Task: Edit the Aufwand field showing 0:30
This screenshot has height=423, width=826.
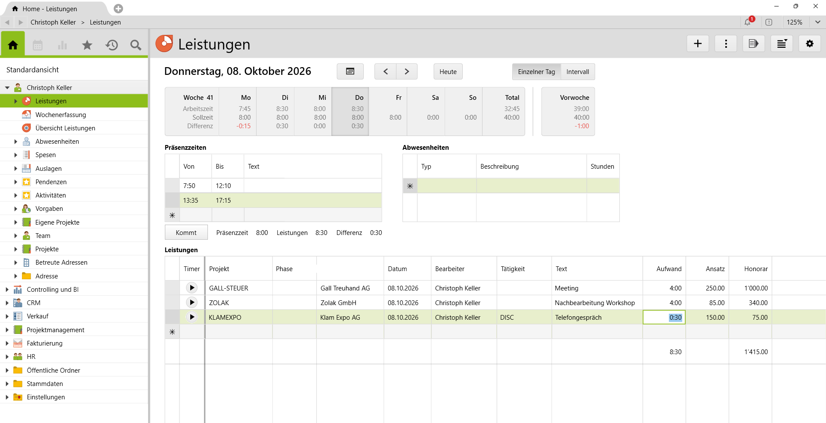Action: pyautogui.click(x=664, y=317)
